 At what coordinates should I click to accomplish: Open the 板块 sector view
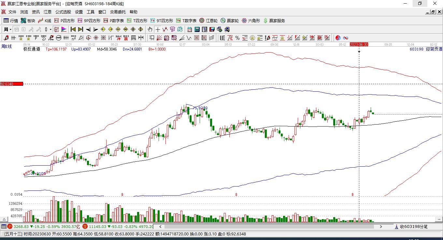point(28,21)
